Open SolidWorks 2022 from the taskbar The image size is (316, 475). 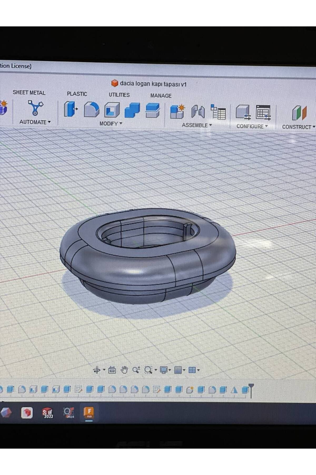click(48, 413)
